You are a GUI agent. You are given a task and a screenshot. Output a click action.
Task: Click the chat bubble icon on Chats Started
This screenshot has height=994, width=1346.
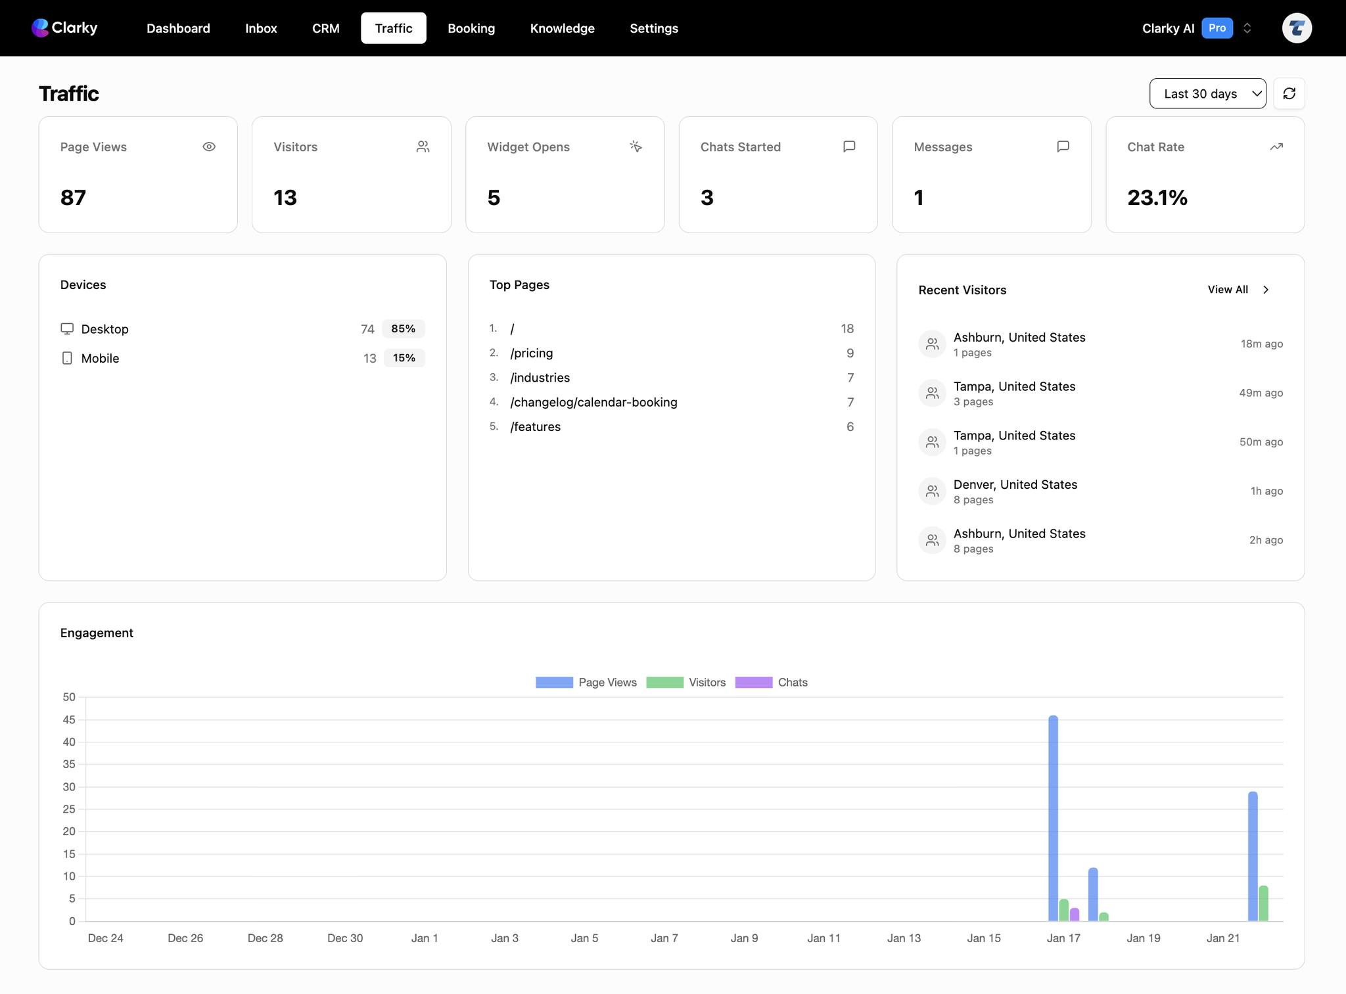point(848,147)
